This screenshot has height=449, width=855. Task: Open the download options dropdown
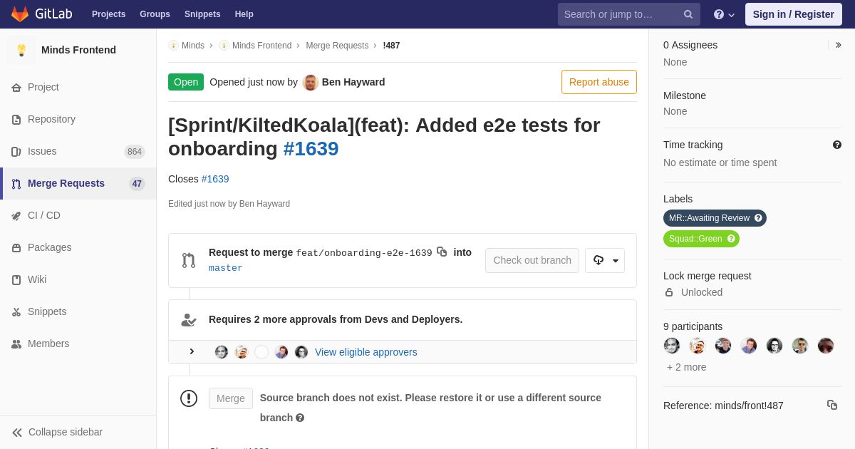click(605, 260)
